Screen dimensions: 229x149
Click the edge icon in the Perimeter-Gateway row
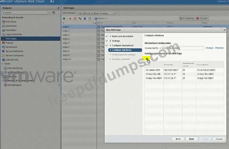(99, 27)
